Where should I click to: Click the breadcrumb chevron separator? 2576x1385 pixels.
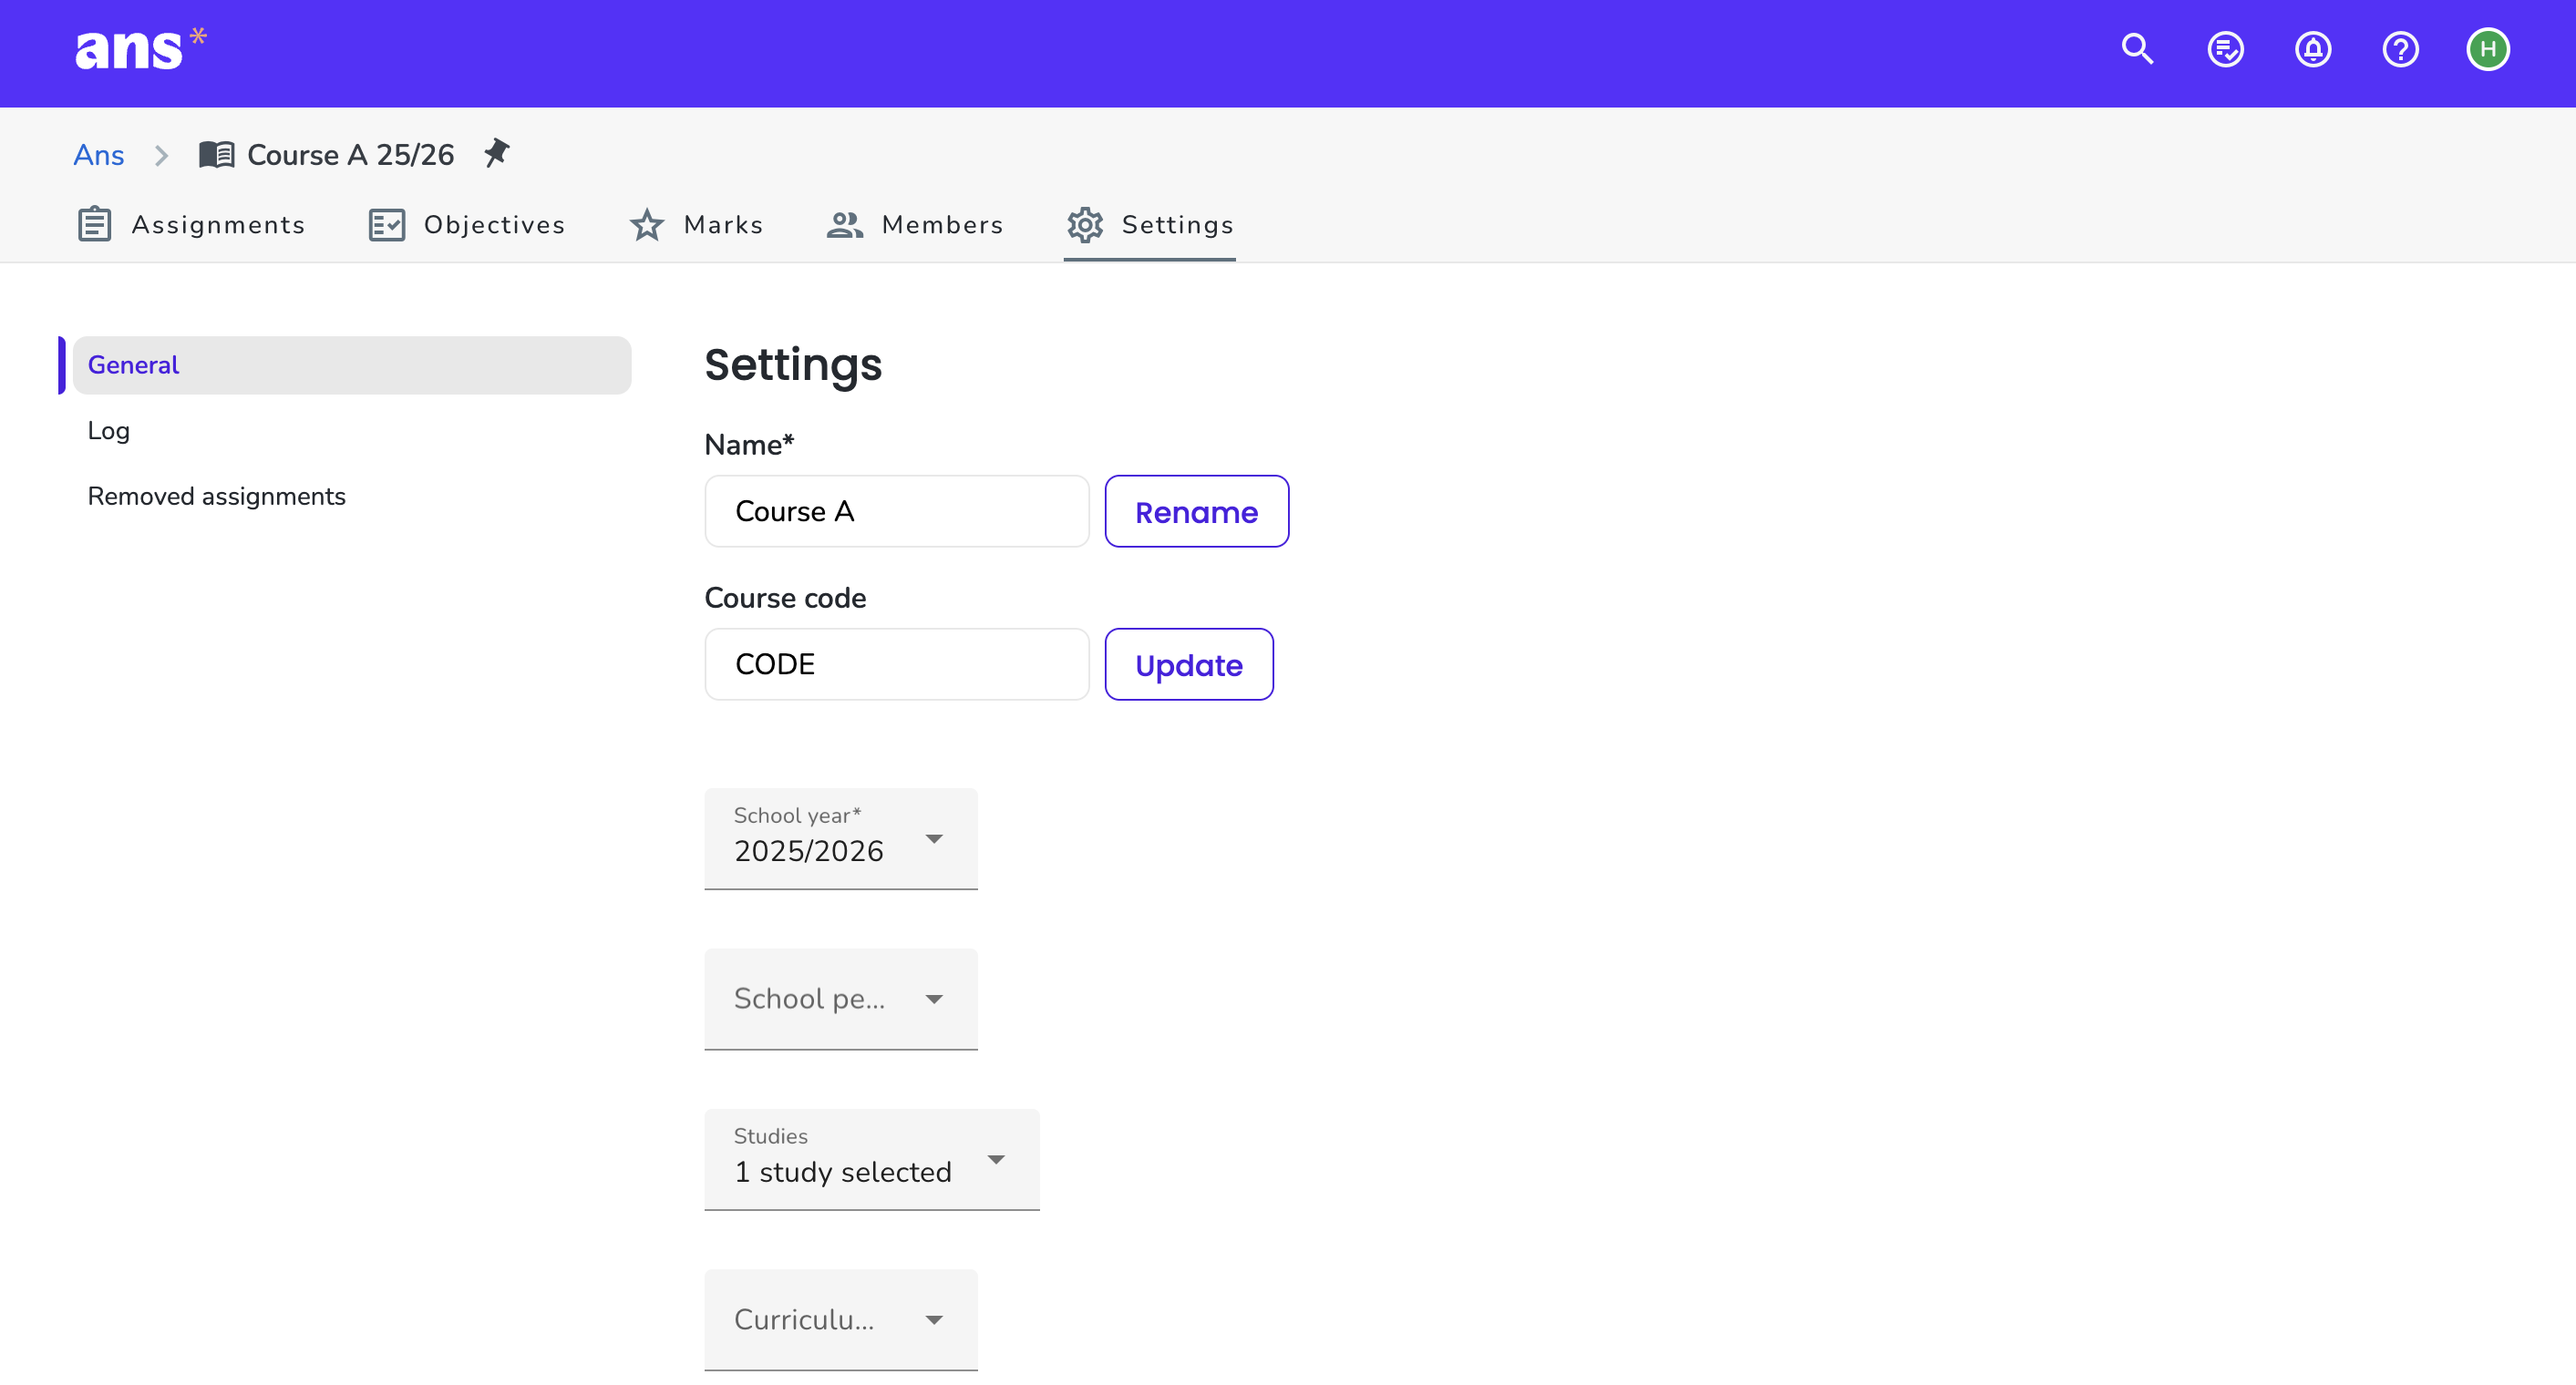(x=161, y=156)
